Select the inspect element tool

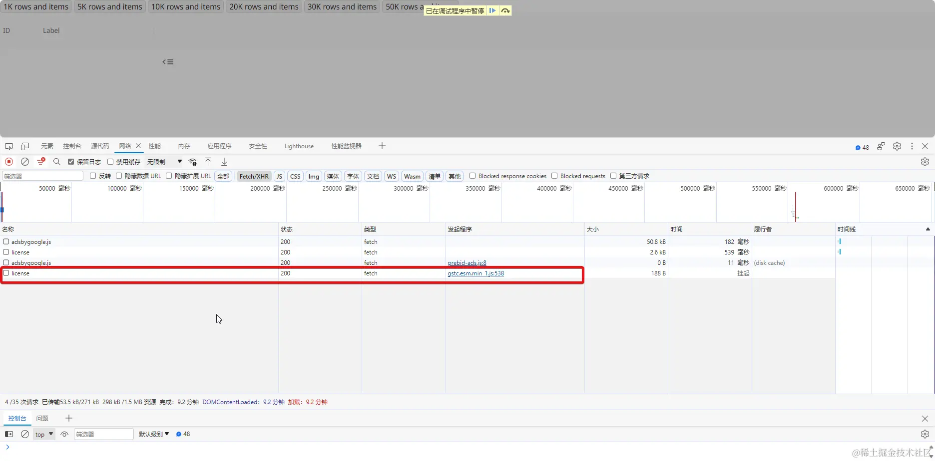pyautogui.click(x=8, y=146)
